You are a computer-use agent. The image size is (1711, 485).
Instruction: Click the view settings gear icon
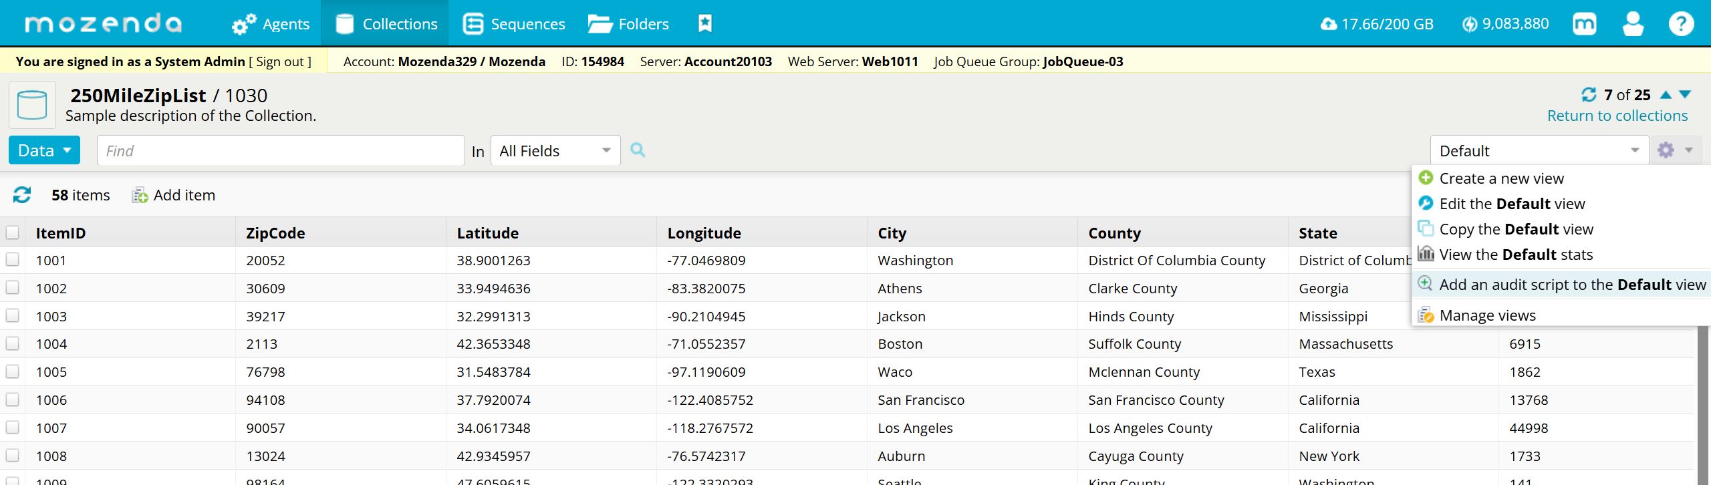1666,150
